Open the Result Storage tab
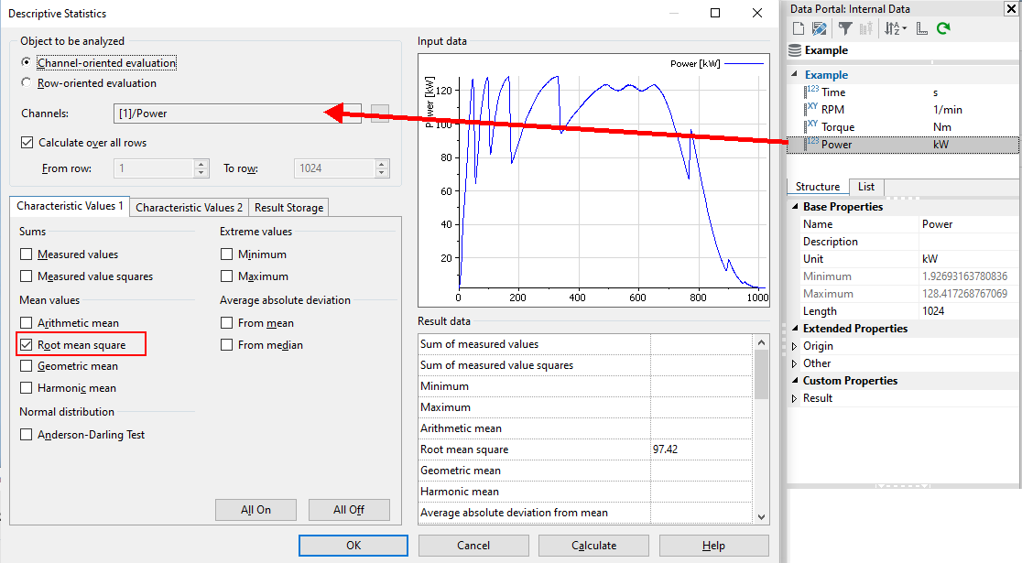 (288, 208)
